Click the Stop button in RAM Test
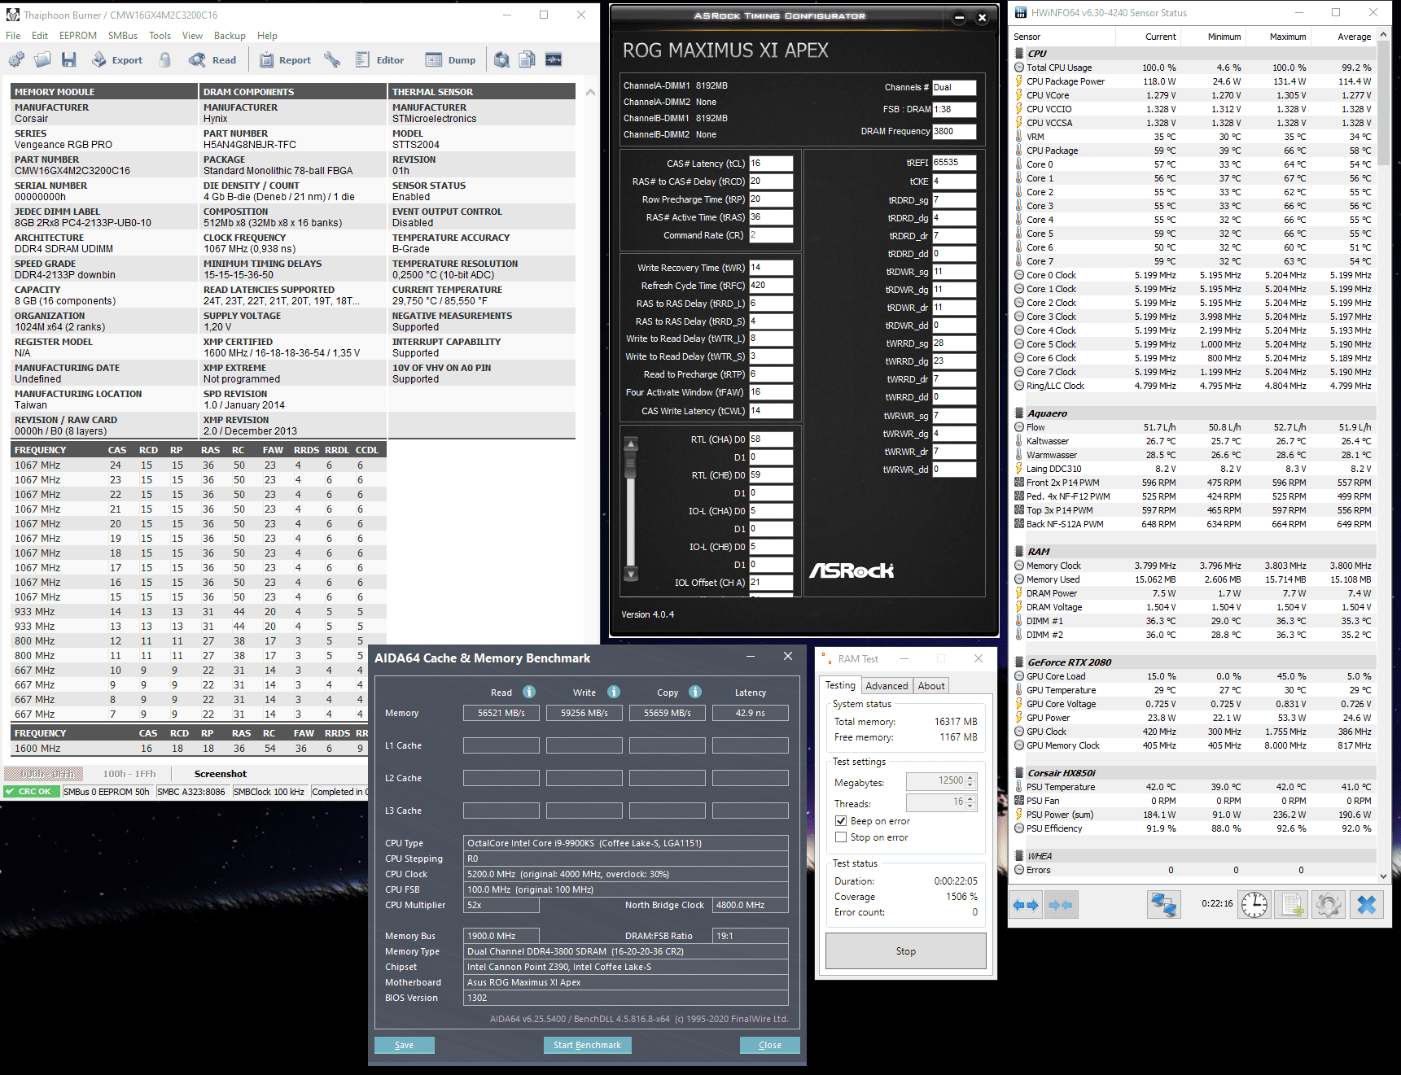This screenshot has width=1401, height=1075. pyautogui.click(x=906, y=951)
